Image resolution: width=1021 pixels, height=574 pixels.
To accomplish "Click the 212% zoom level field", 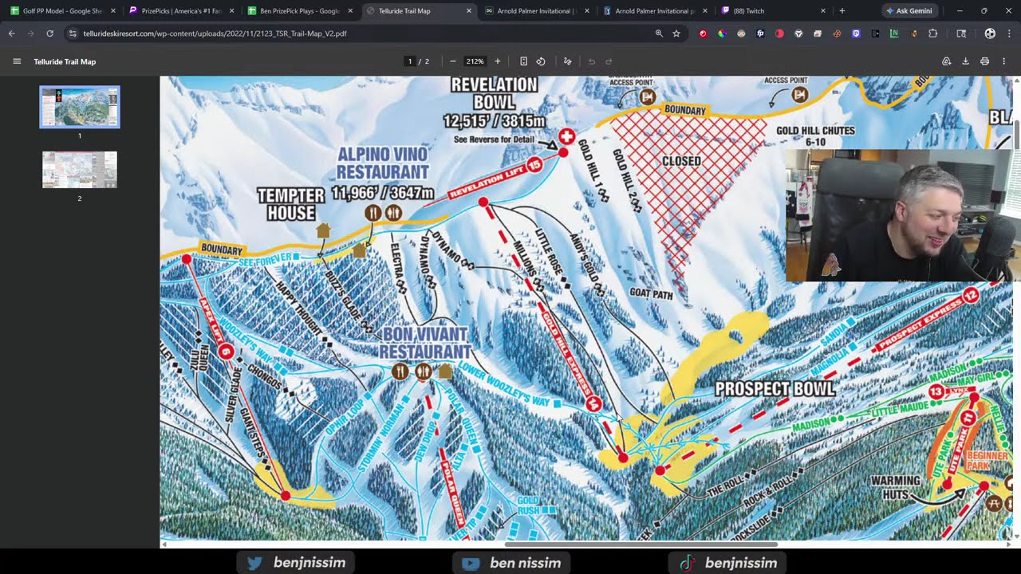I will (475, 61).
